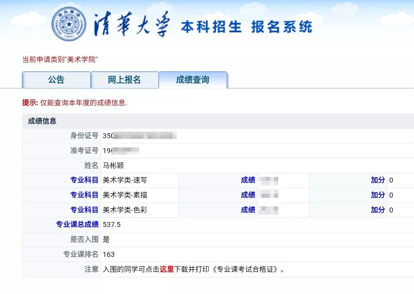This screenshot has height=294, width=414.
Task: Click subject 美术学类-素描
Action: click(x=125, y=195)
